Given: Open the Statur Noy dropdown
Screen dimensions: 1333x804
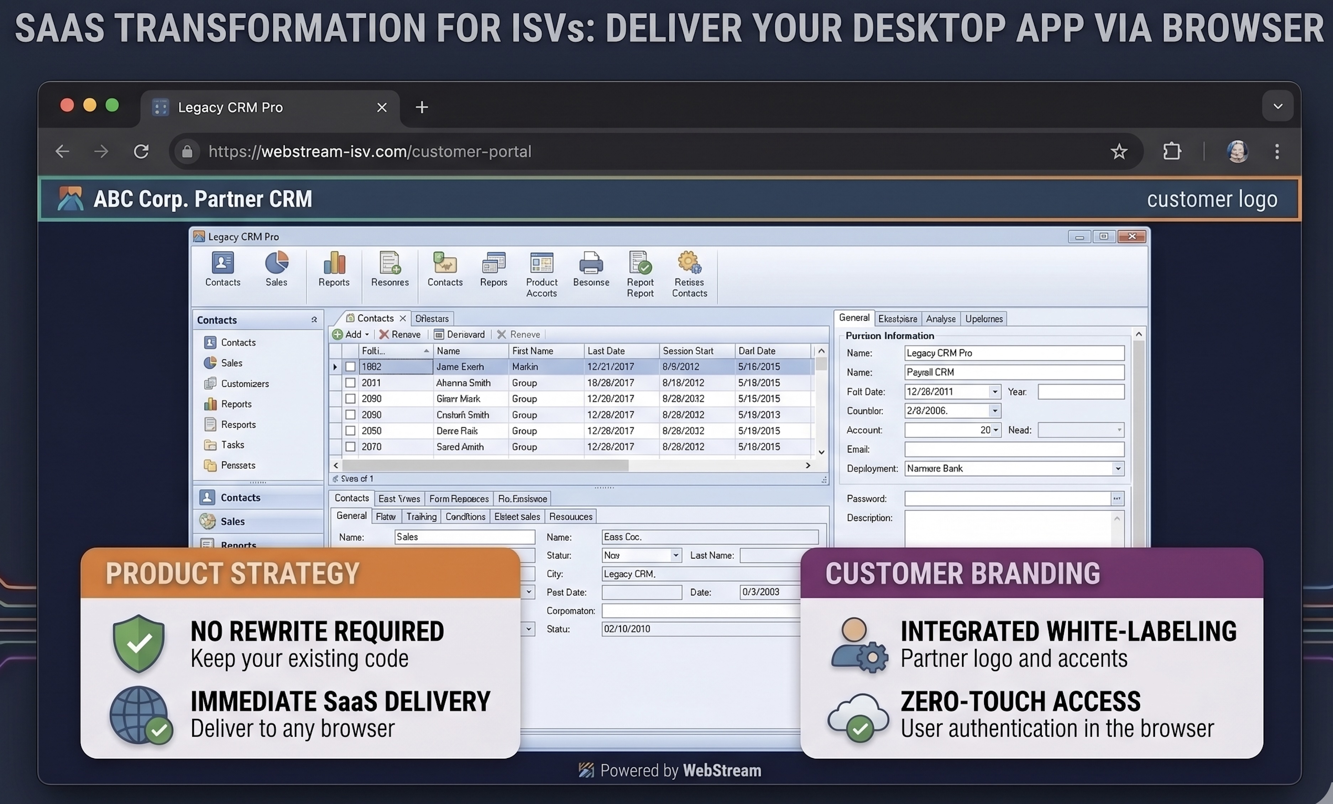Looking at the screenshot, I should 675,555.
